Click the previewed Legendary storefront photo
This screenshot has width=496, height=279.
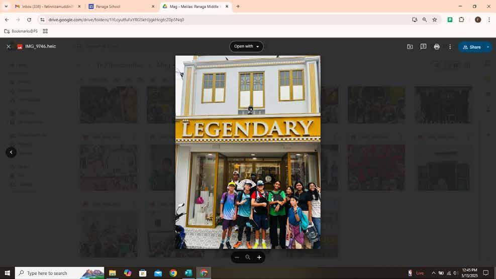tap(248, 152)
